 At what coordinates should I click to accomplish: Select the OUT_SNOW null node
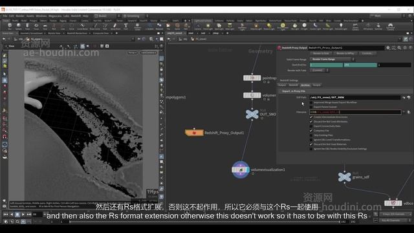(252, 114)
